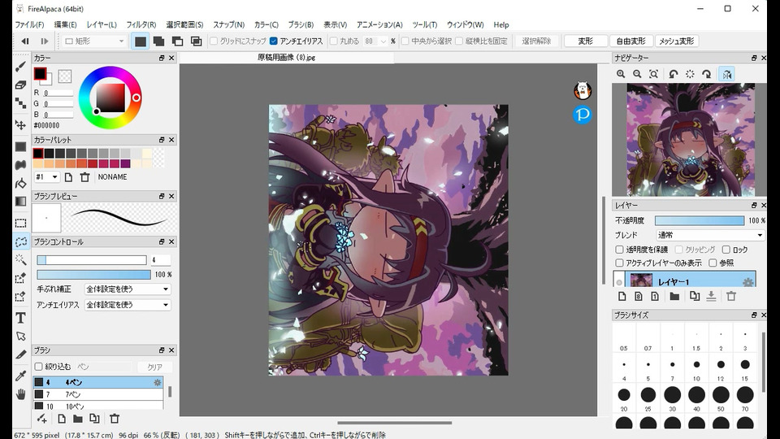Toggle the Navigator flip view icon
This screenshot has width=780, height=439.
(726, 74)
